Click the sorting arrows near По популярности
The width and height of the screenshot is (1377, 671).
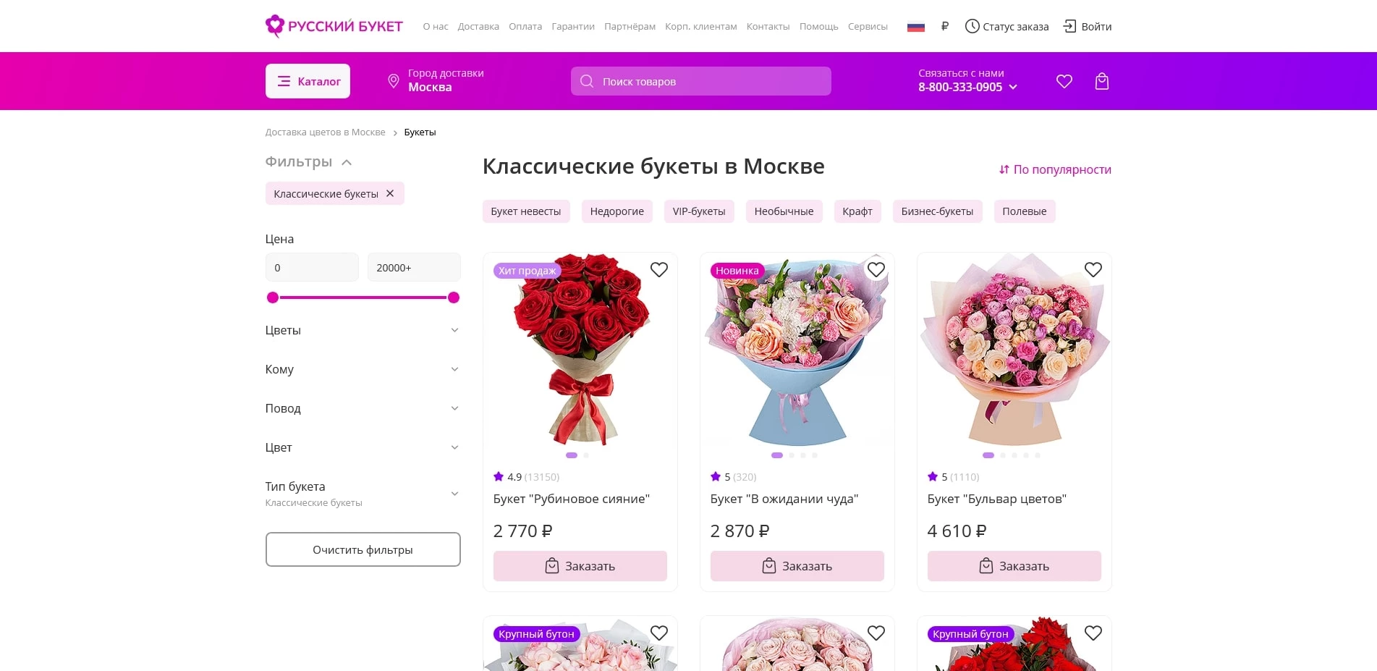pos(1004,169)
